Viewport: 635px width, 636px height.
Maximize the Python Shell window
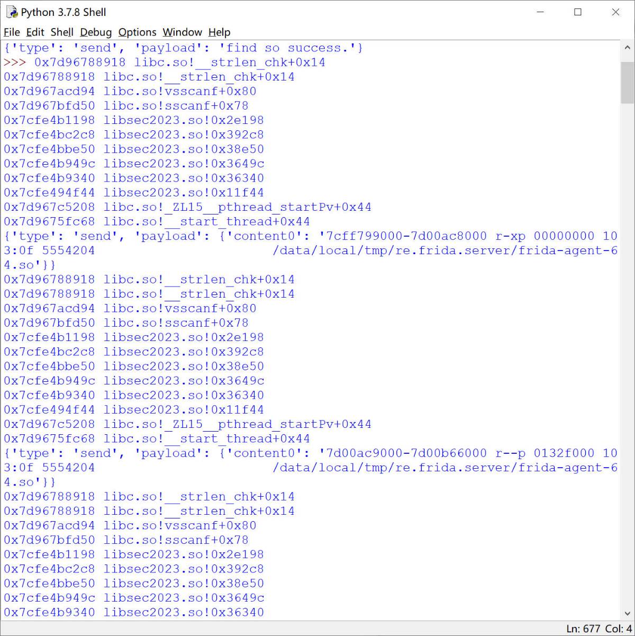[578, 12]
